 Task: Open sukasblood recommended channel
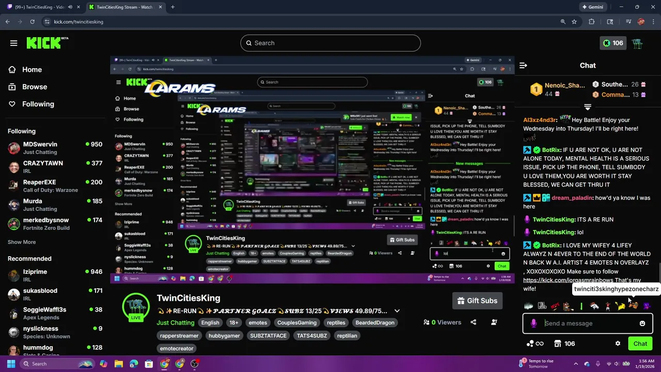(55, 295)
